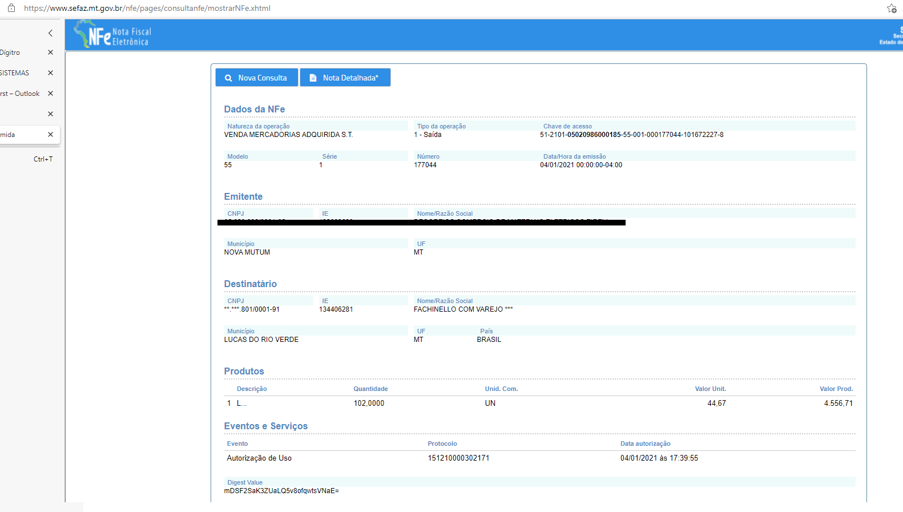Click the Descrição column header

pyautogui.click(x=252, y=389)
